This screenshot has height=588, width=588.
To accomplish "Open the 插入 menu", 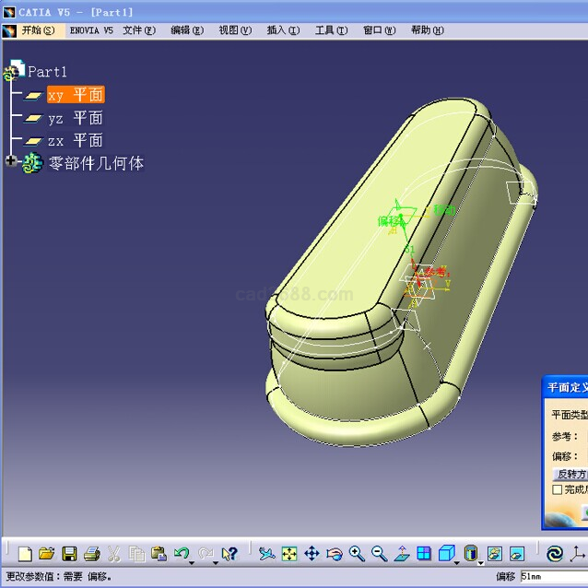I will [282, 29].
